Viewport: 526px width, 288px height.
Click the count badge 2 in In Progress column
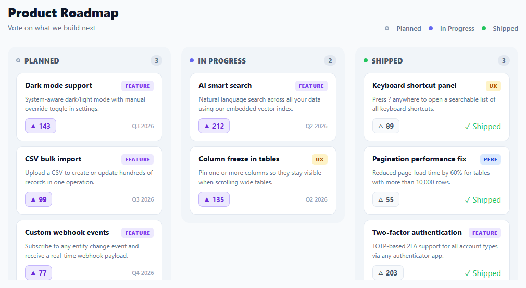(330, 61)
